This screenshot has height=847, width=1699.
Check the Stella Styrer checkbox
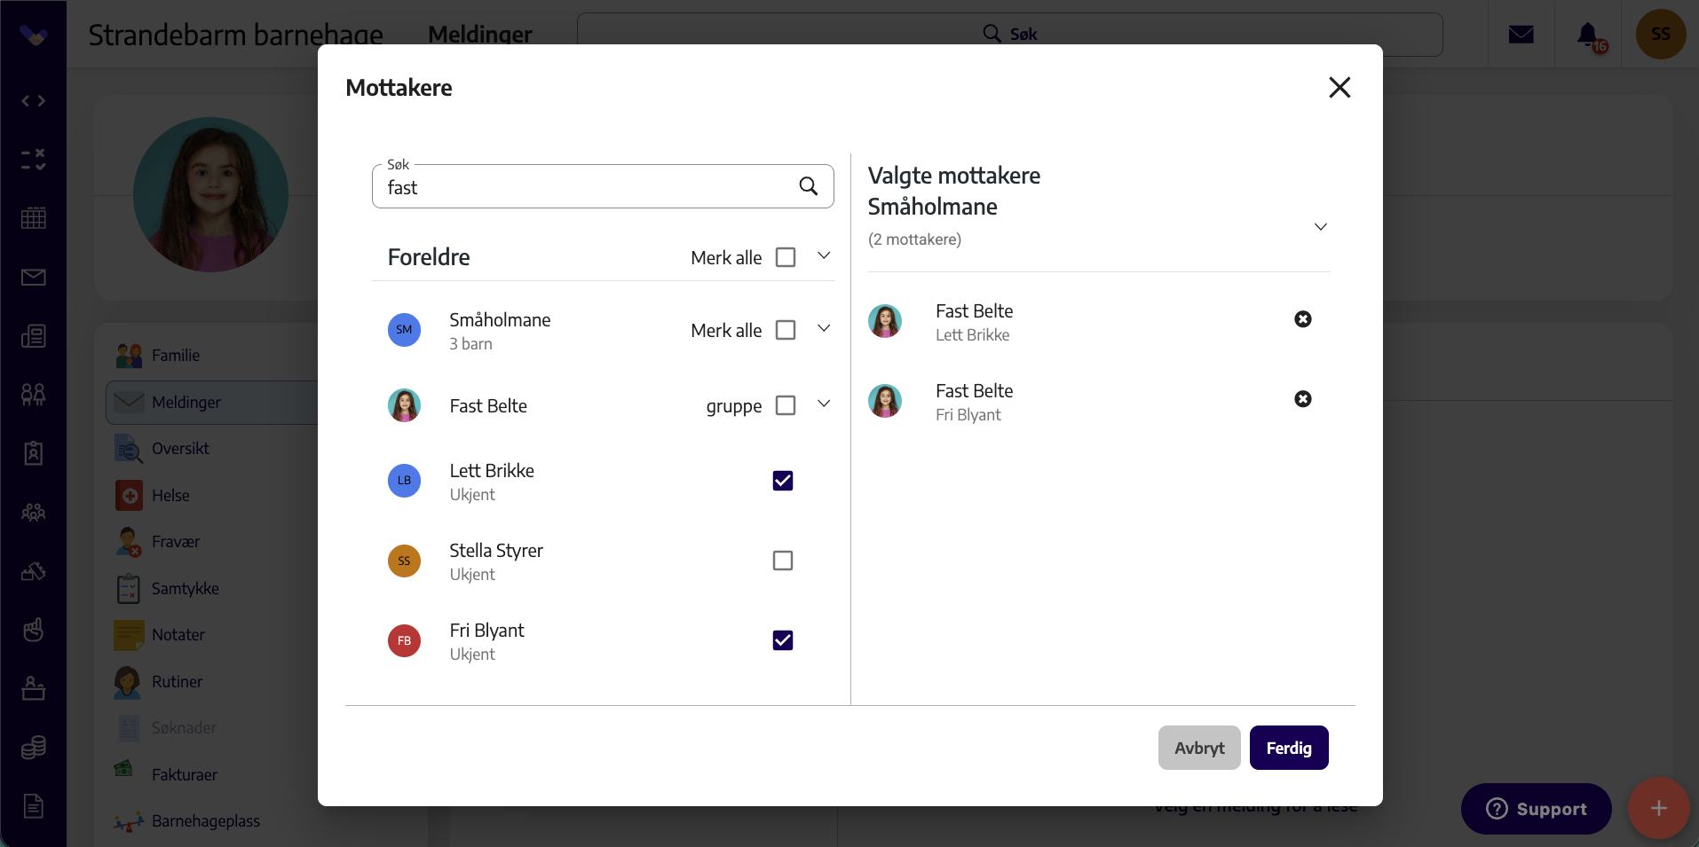[783, 561]
